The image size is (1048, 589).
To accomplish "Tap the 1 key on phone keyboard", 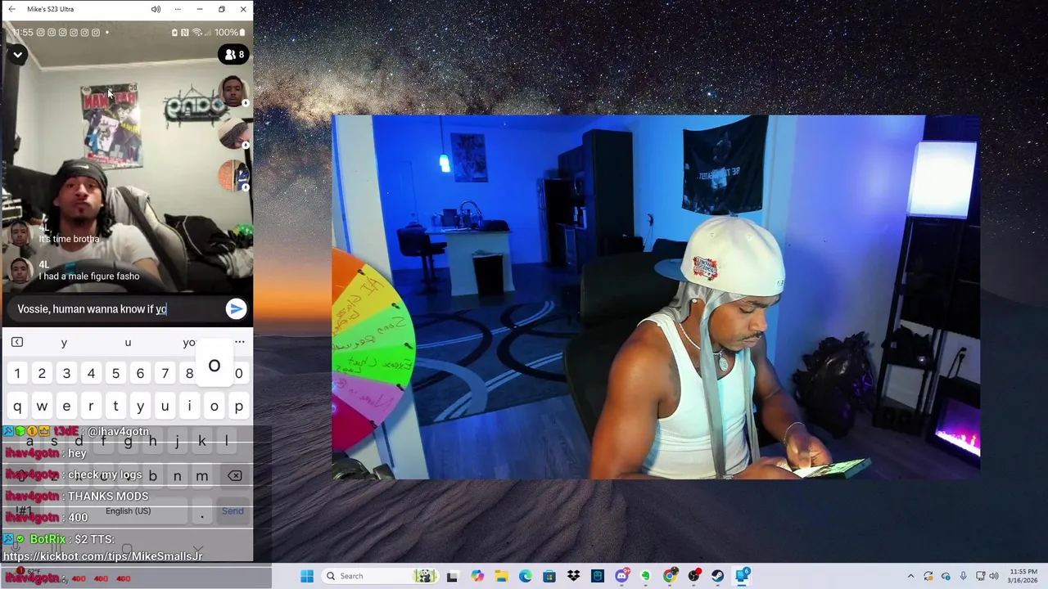I will pyautogui.click(x=17, y=373).
